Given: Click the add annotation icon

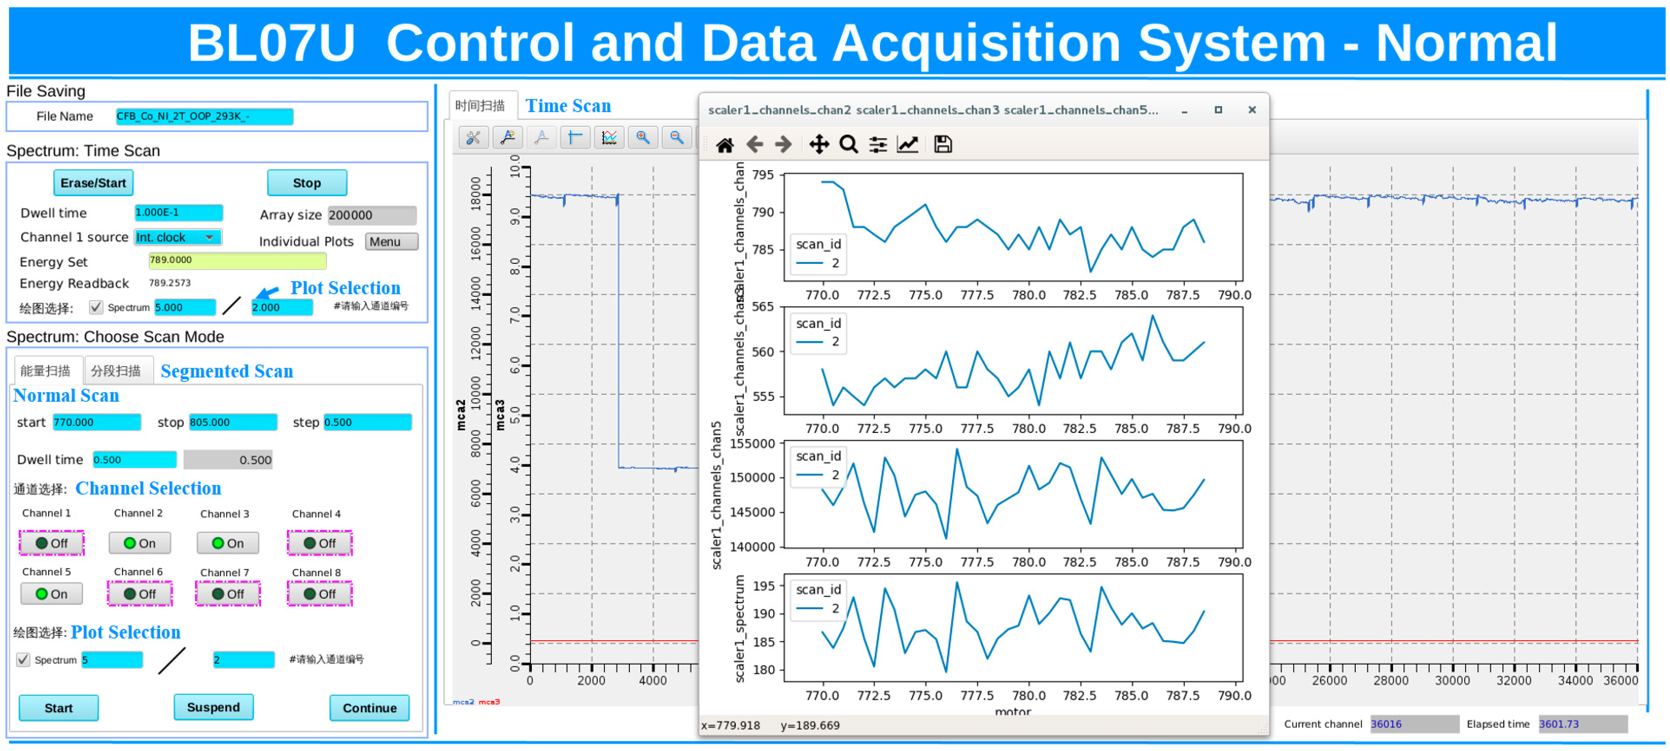Looking at the screenshot, I should coord(508,137).
